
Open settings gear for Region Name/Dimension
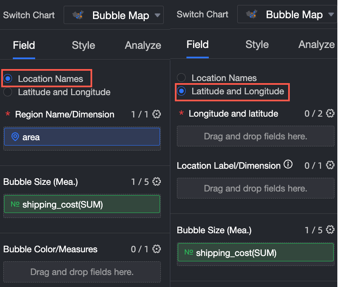point(156,115)
